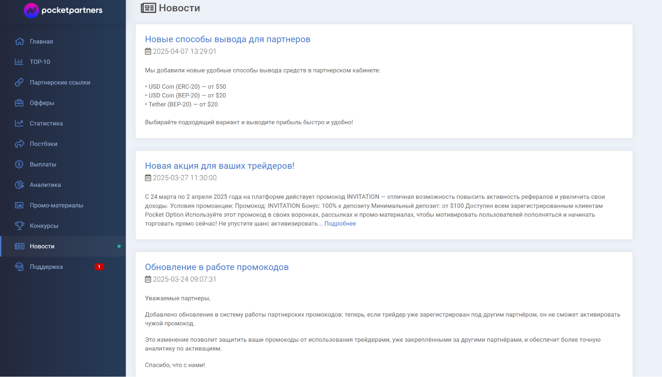662x377 pixels.
Task: Click the green dot beside Новости
Action: pos(119,246)
